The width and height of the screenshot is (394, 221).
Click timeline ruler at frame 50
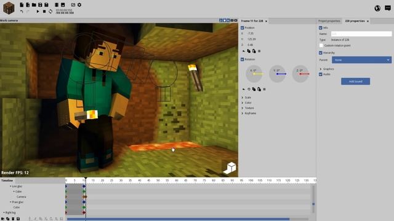(x=158, y=180)
